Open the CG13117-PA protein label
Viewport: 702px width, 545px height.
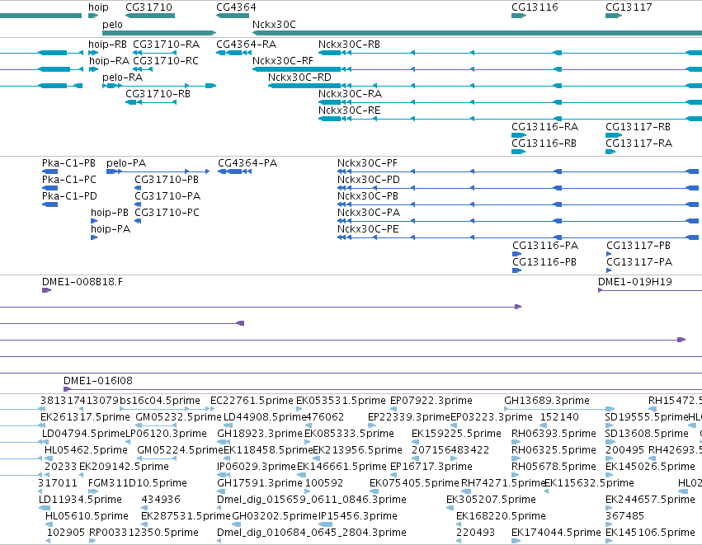[639, 263]
